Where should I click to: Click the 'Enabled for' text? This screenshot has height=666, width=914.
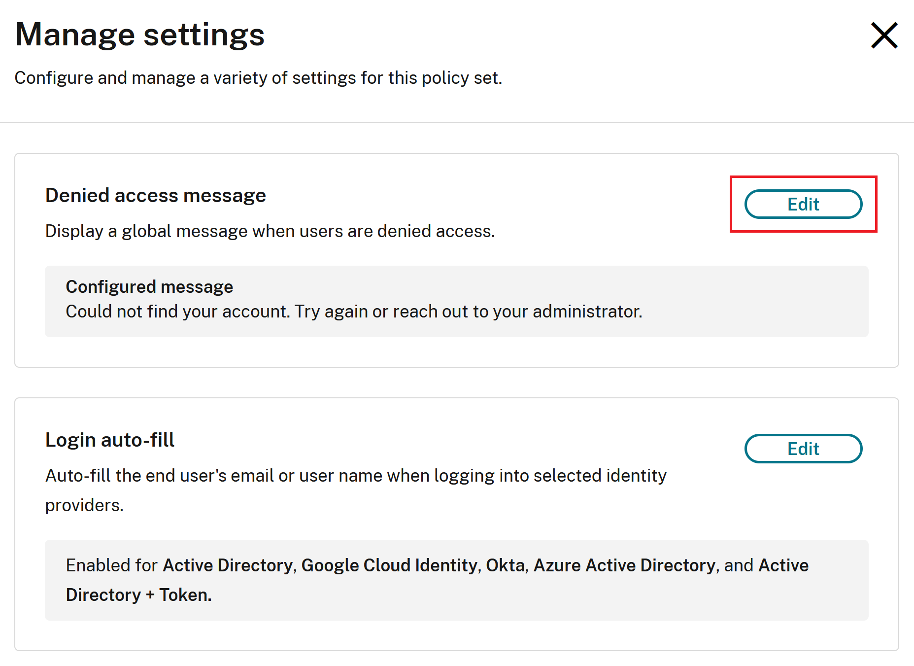click(111, 565)
